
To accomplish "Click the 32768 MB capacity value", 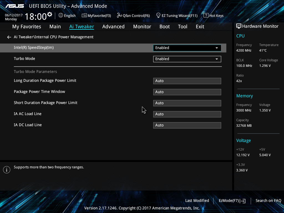I will pos(244,126).
